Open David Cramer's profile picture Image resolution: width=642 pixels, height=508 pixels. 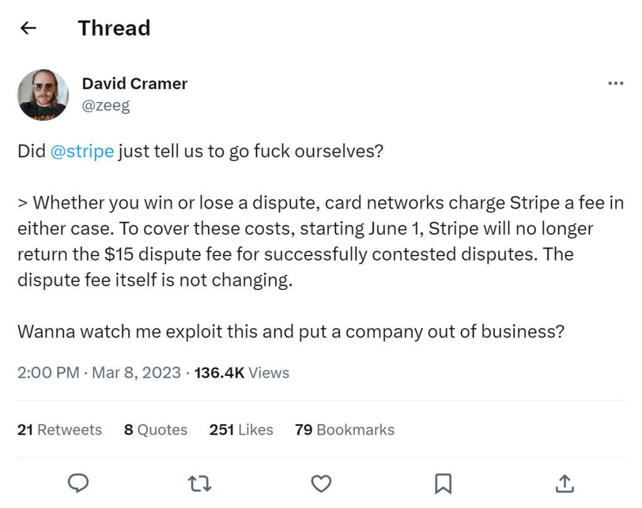coord(43,95)
